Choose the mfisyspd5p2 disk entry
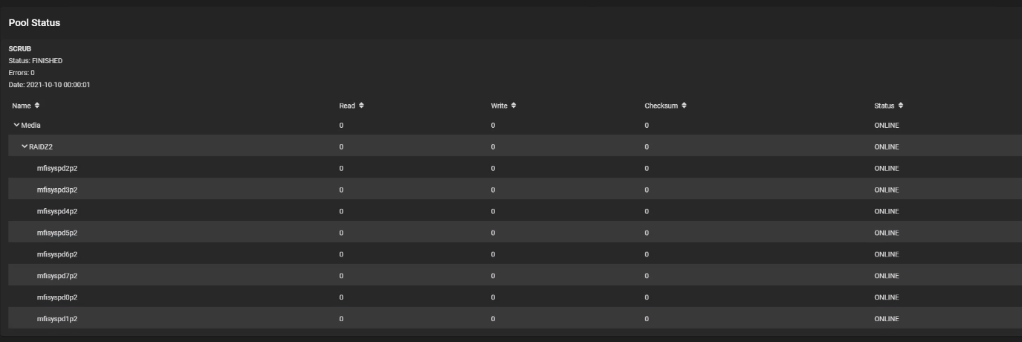Viewport: 1022px width, 342px height. 57,233
